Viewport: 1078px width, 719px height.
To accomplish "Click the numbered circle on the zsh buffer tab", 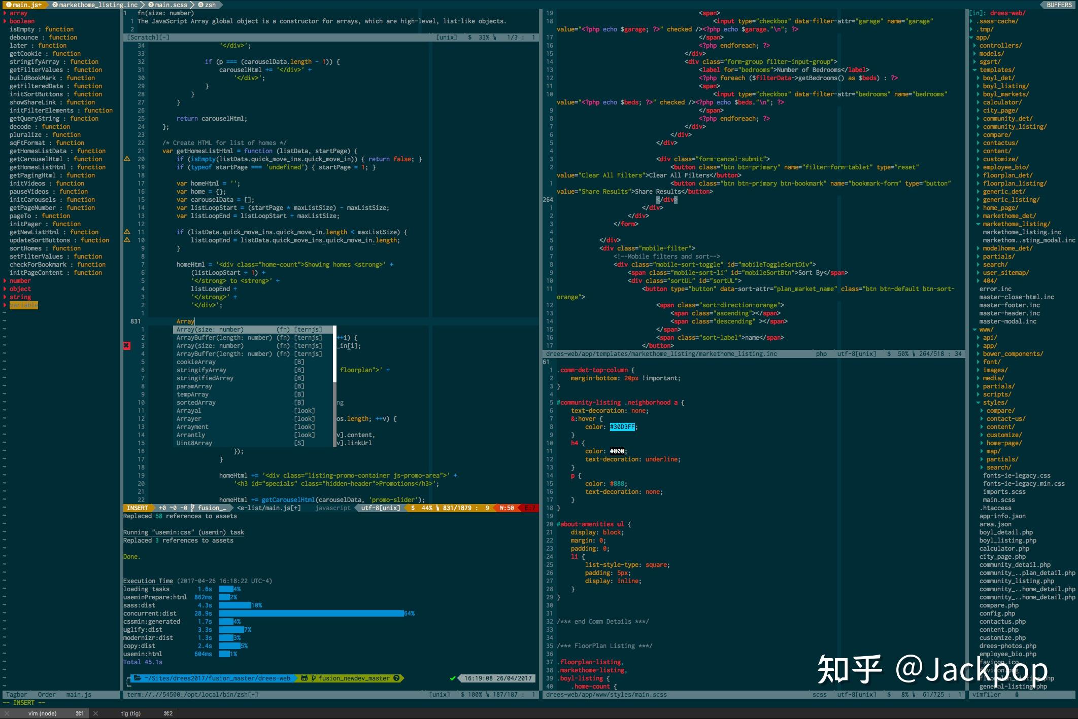I will (200, 5).
